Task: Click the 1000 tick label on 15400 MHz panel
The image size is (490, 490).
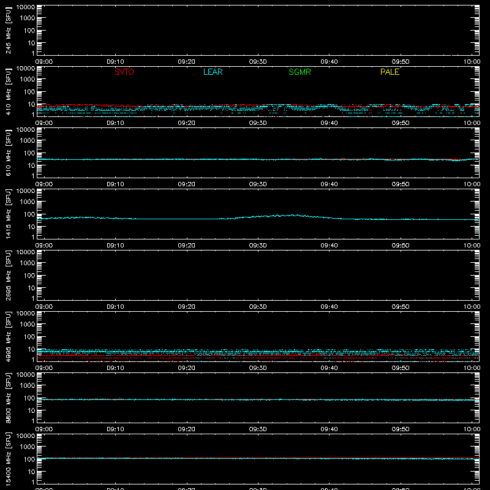Action: (x=28, y=447)
